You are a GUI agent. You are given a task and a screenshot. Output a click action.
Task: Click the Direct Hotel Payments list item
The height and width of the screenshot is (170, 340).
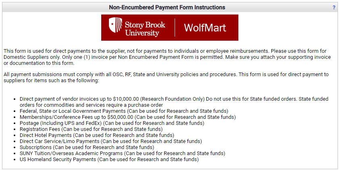point(97,135)
